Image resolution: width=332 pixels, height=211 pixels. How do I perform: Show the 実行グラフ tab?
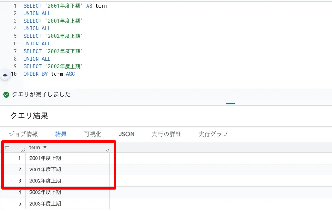coord(213,134)
